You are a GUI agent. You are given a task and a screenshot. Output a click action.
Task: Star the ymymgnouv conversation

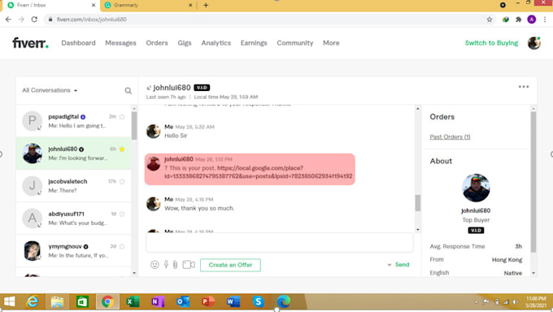pyautogui.click(x=122, y=246)
